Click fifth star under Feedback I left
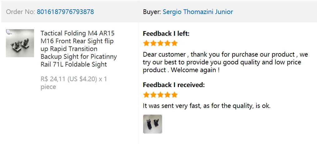The width and height of the screenshot is (317, 144). tap(174, 43)
